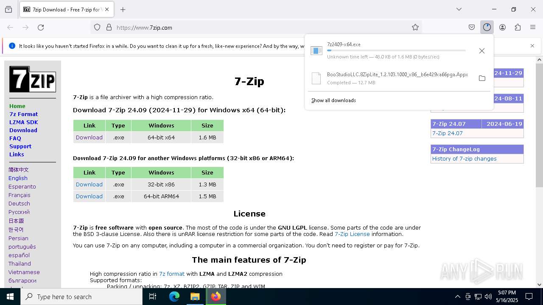
Task: Click the taskbar search box
Action: pyautogui.click(x=81, y=297)
